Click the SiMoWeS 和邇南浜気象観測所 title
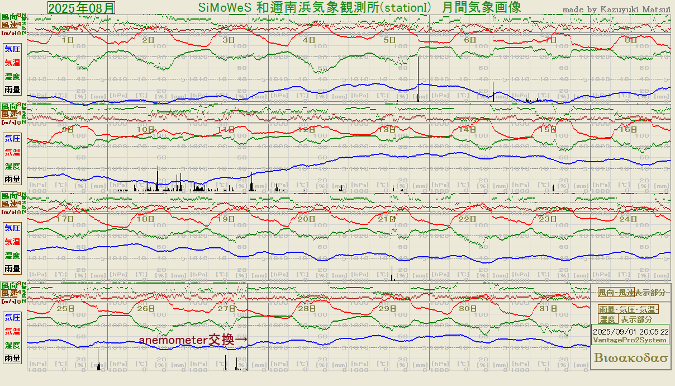The width and height of the screenshot is (675, 386). click(359, 7)
